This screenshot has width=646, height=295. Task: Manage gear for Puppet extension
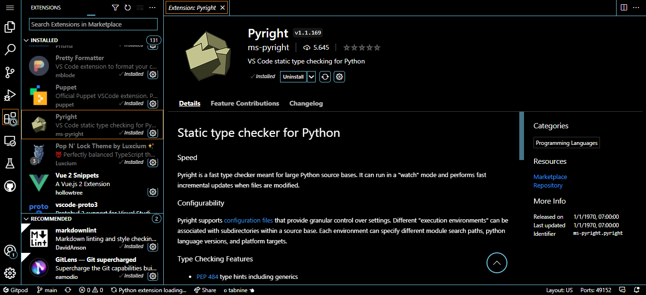(153, 104)
